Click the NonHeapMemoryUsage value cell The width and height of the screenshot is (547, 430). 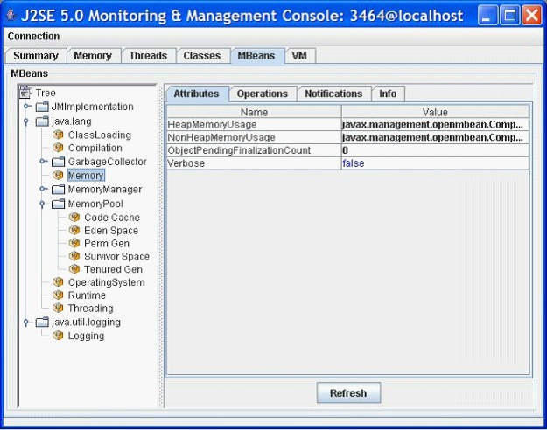click(435, 137)
